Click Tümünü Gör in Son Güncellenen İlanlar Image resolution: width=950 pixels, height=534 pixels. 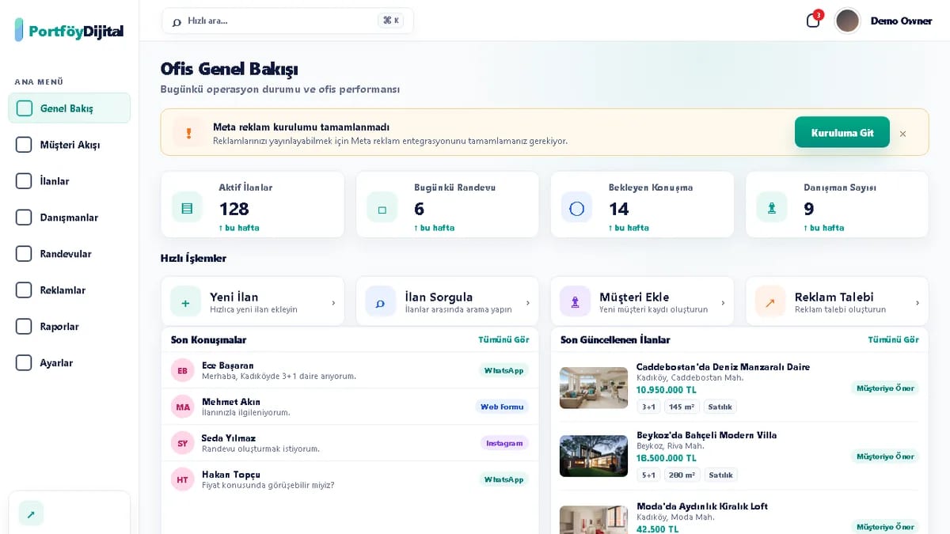[x=893, y=339]
